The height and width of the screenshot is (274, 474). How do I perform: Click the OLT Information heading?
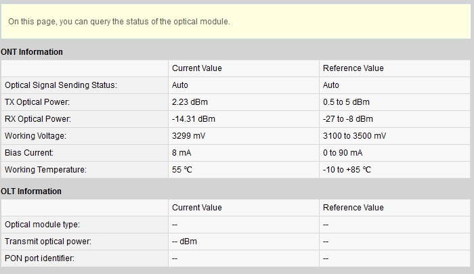point(31,191)
